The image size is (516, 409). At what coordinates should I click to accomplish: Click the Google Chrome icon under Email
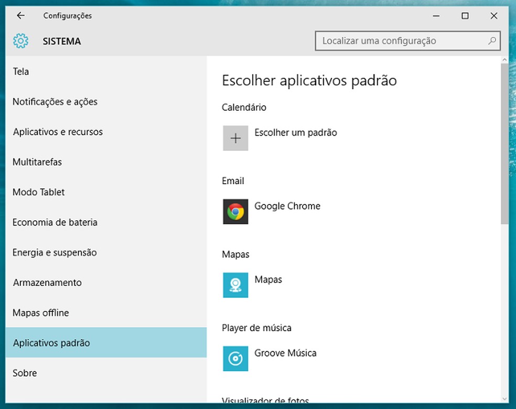(235, 211)
